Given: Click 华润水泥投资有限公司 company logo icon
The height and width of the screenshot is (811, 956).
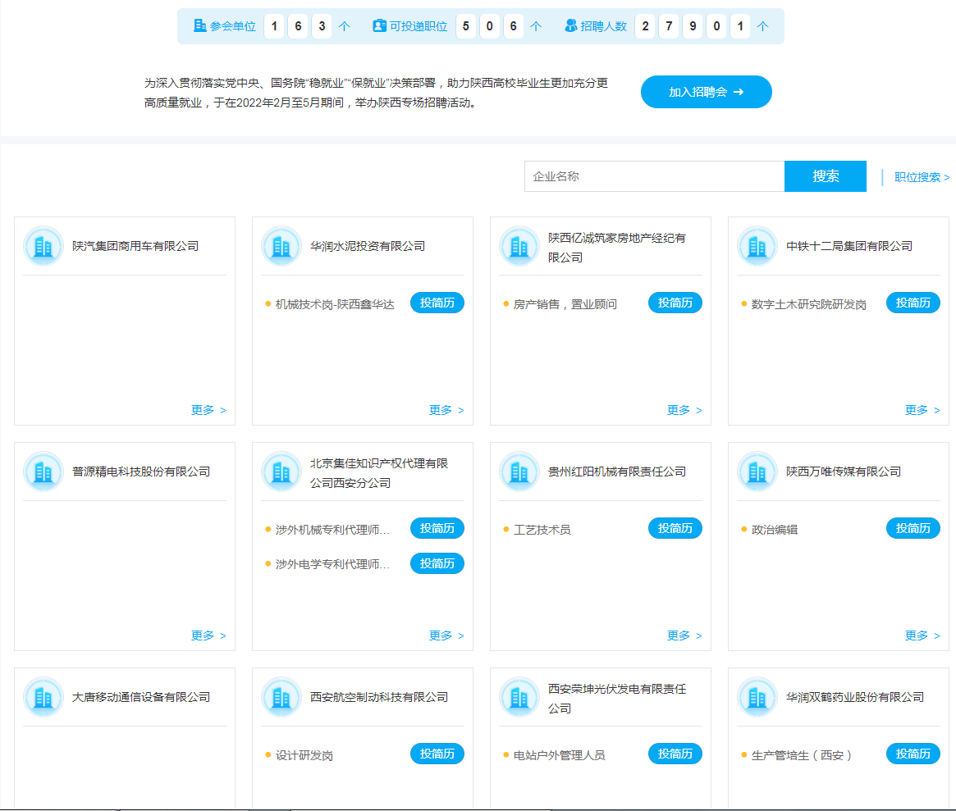Looking at the screenshot, I should (x=281, y=246).
